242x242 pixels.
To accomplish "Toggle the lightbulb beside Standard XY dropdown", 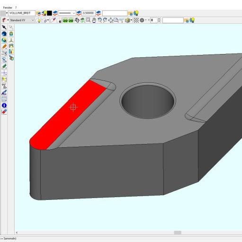I will 38,20.
